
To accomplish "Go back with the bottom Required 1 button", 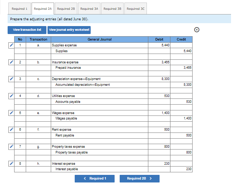I will pyautogui.click(x=95, y=178).
